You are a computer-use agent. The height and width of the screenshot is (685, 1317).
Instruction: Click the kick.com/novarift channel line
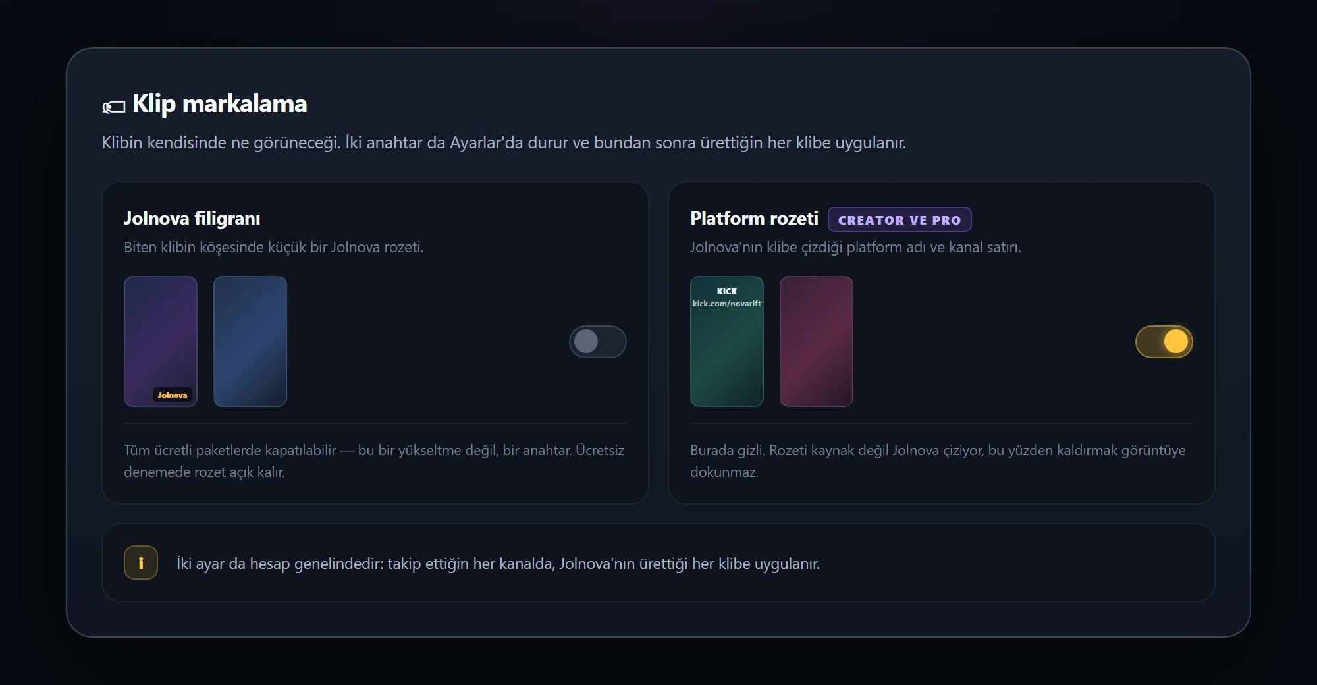[727, 304]
